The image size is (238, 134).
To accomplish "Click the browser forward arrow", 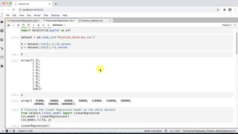I will pos(8,10).
